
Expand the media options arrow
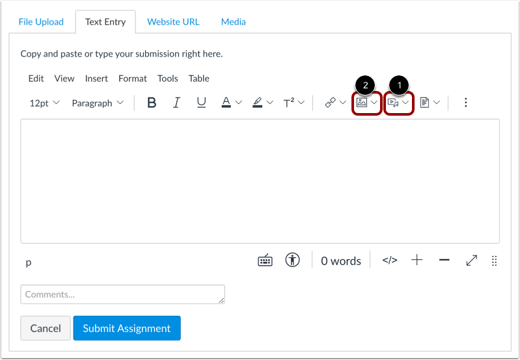coord(405,102)
